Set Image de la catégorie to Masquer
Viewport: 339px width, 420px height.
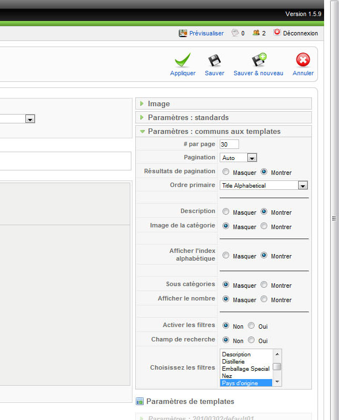point(226,226)
